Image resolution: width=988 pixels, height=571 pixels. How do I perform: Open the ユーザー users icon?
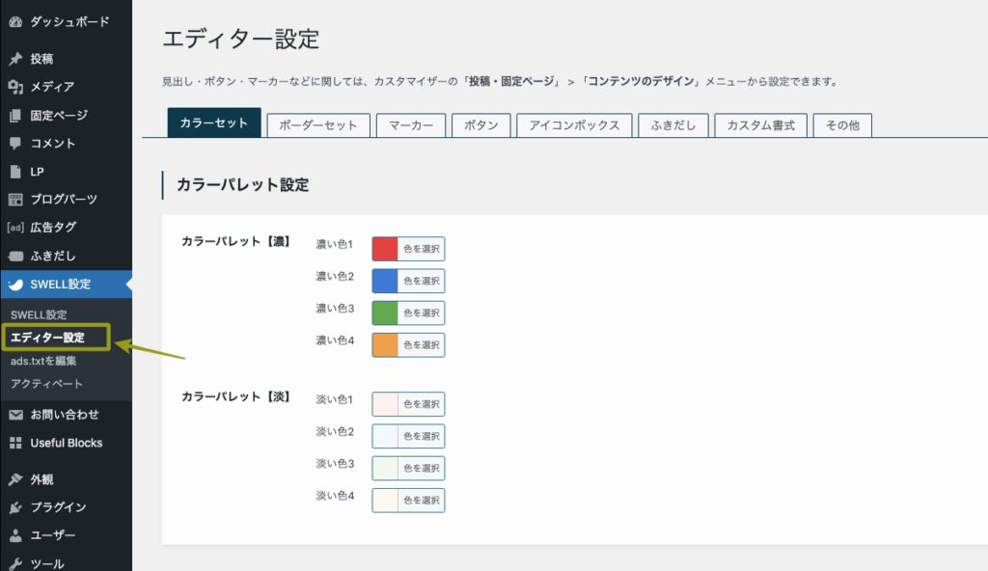coord(14,535)
